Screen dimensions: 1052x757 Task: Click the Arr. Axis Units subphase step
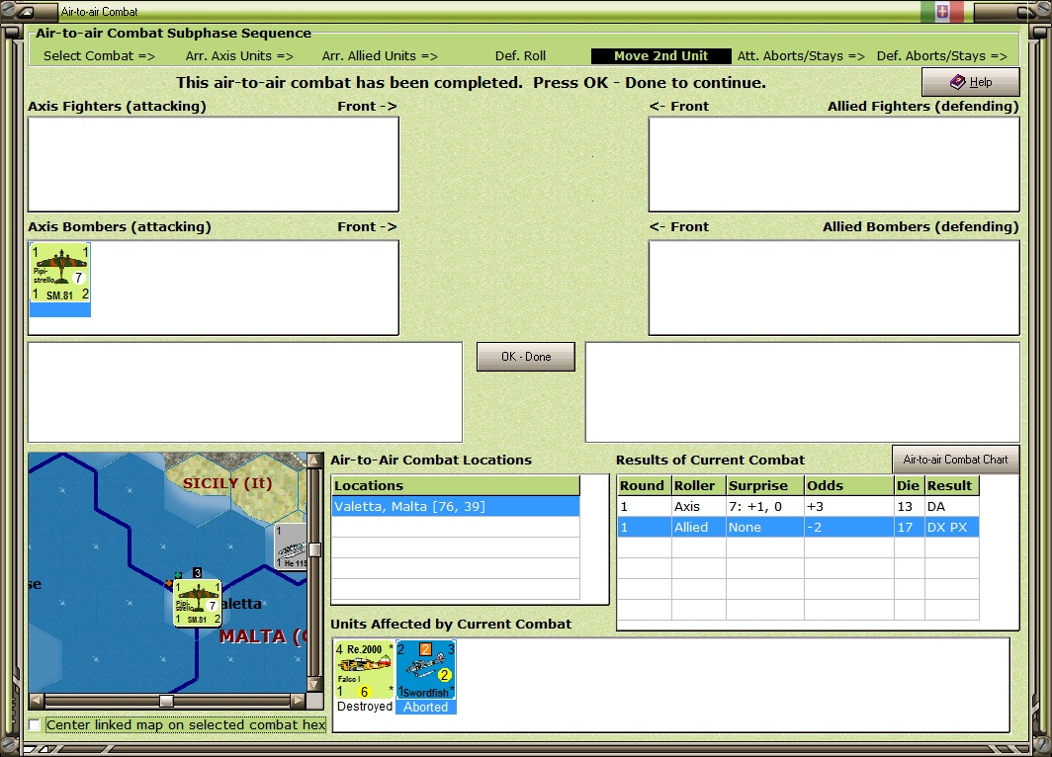(239, 56)
